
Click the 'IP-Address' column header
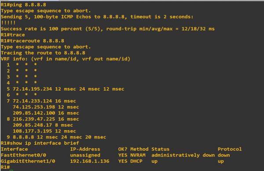tap(85, 149)
